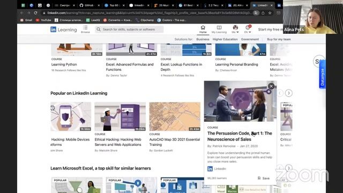This screenshot has width=343, height=193.
Task: Open the Business solutions link
Action: pos(203,39)
